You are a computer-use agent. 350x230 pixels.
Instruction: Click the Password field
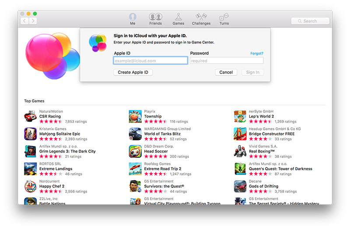pyautogui.click(x=227, y=60)
